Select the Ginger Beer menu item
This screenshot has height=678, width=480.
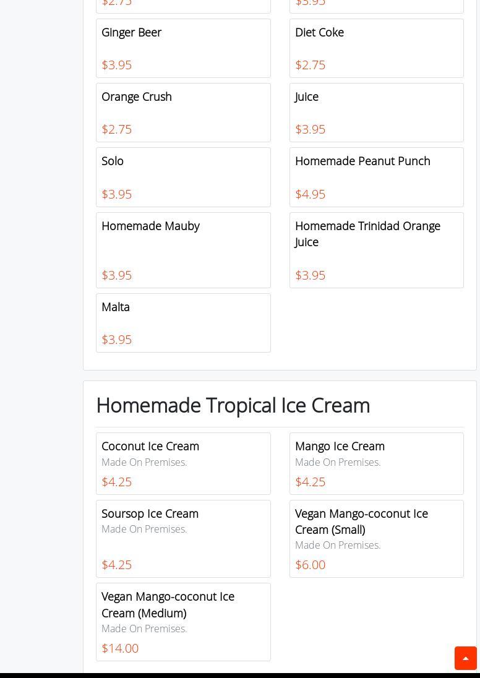pos(183,48)
